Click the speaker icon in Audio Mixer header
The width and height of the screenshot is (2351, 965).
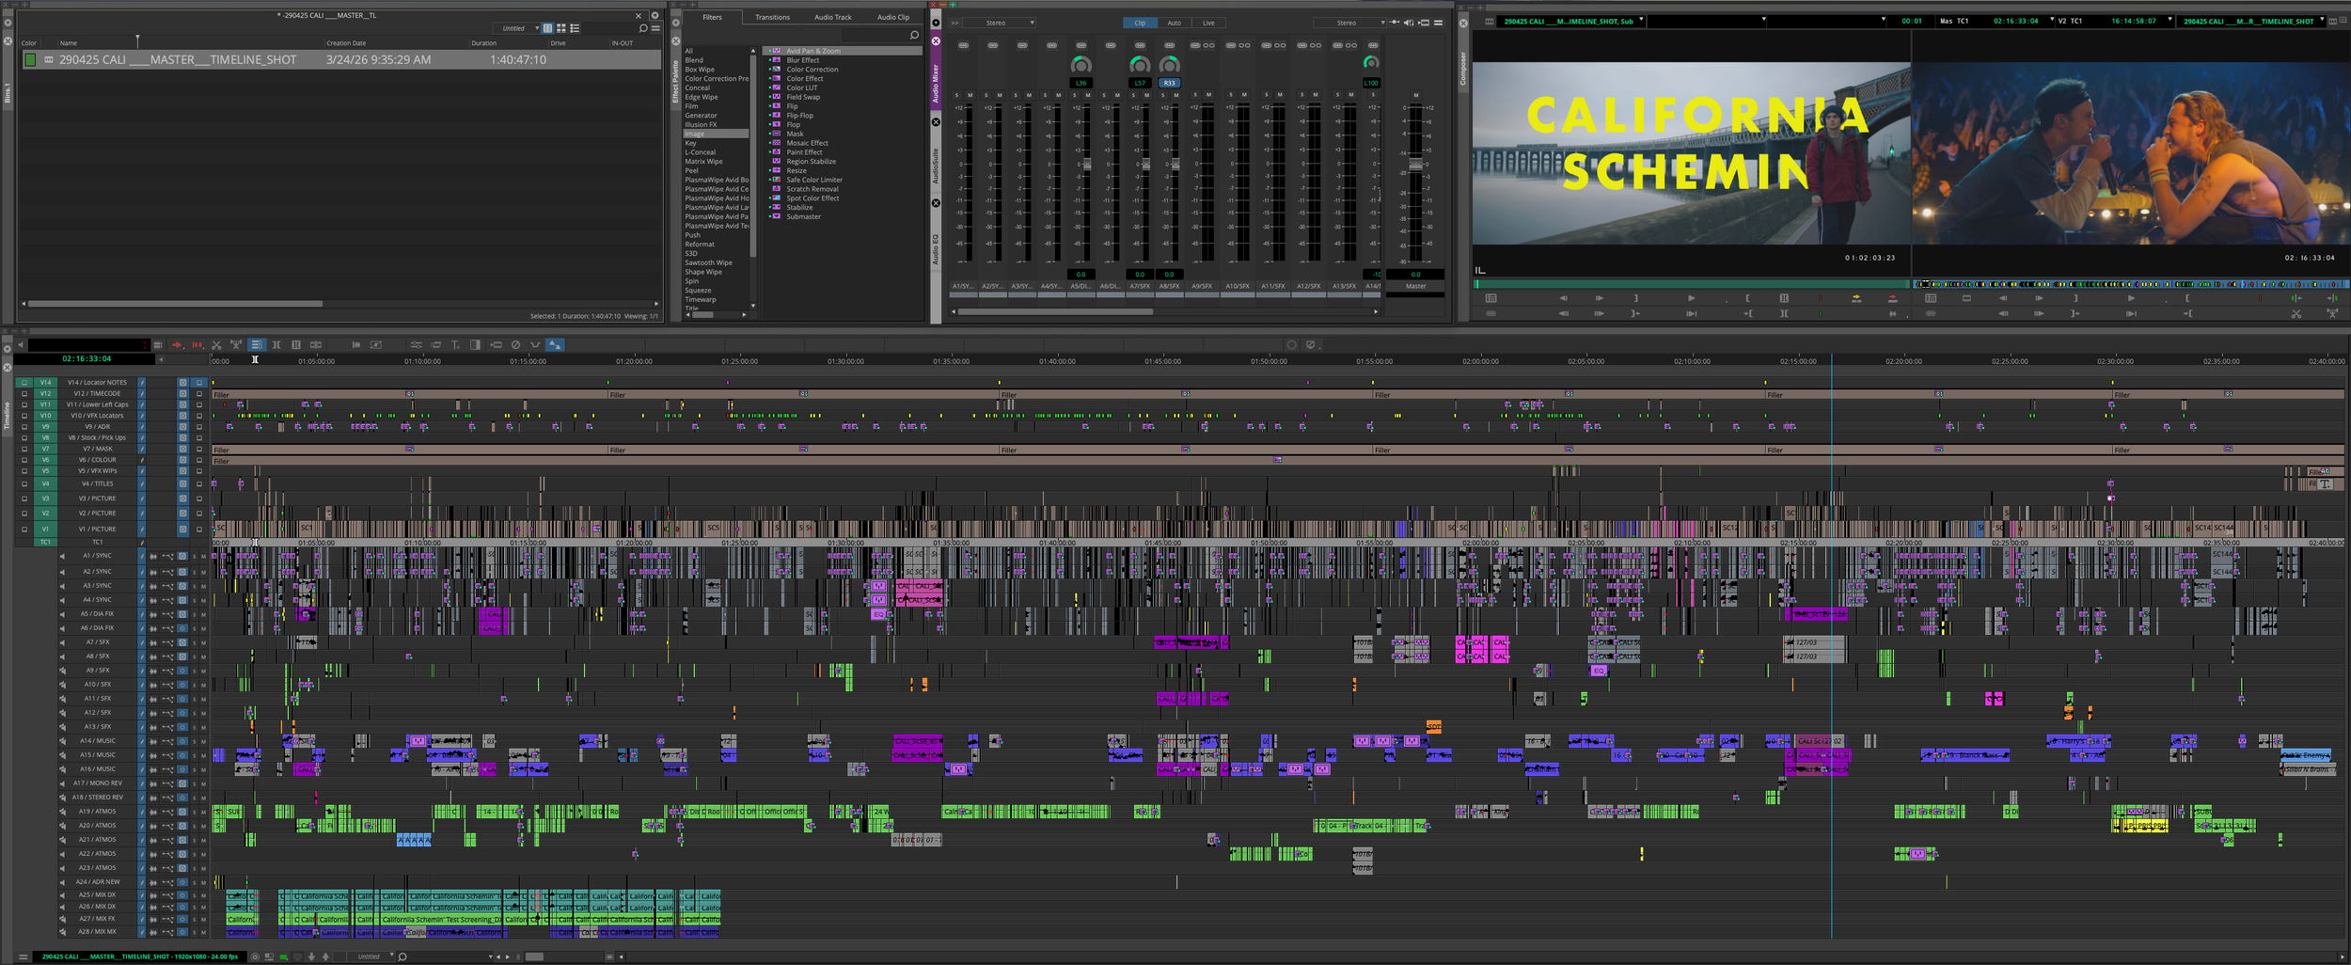[1409, 23]
